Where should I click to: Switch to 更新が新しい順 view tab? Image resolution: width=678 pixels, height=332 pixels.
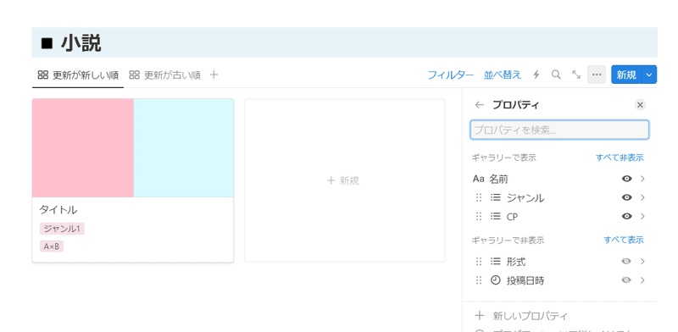(x=78, y=75)
